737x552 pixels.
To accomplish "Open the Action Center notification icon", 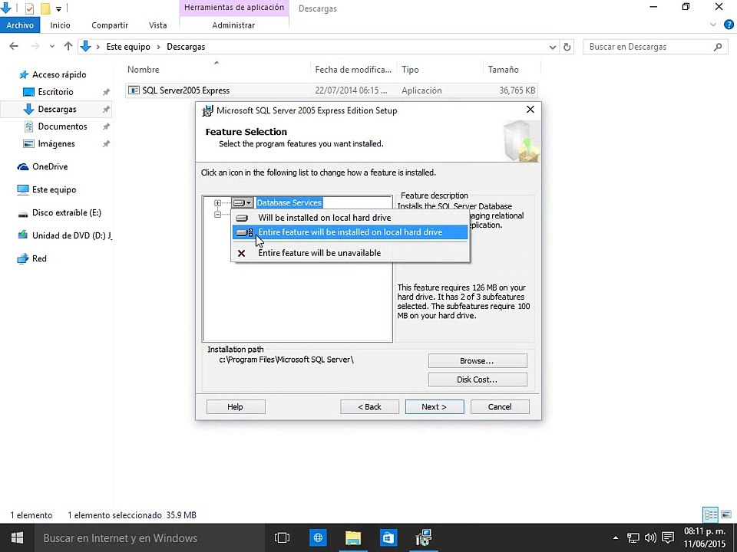I will pyautogui.click(x=668, y=538).
